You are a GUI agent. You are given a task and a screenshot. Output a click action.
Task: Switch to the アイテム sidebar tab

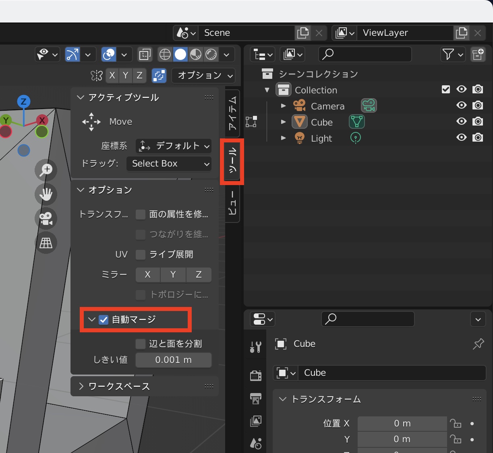pos(232,113)
